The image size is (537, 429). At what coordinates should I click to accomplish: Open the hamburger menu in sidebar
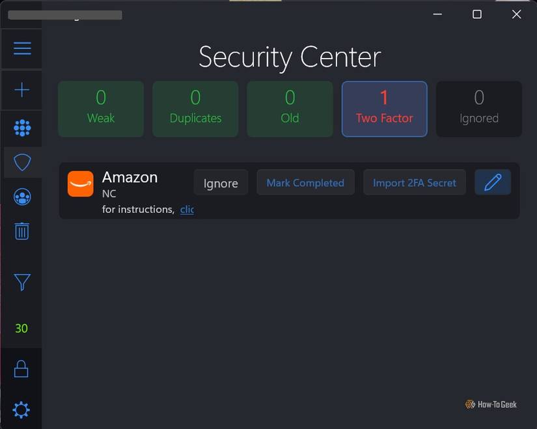22,48
